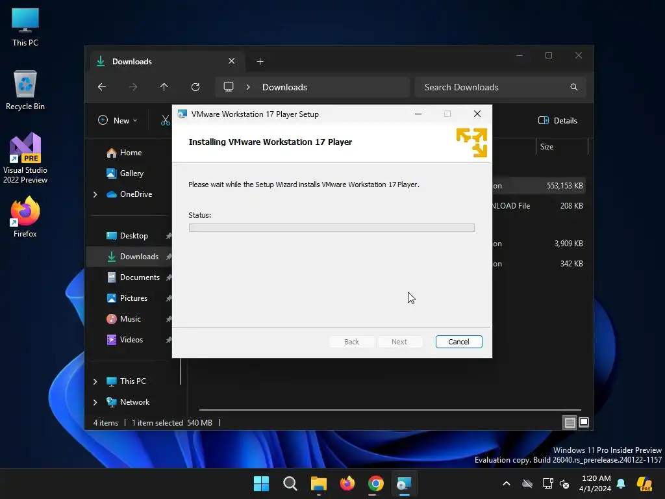
Task: Click the horizontal scrollbar in Explorer
Action: [x=390, y=410]
